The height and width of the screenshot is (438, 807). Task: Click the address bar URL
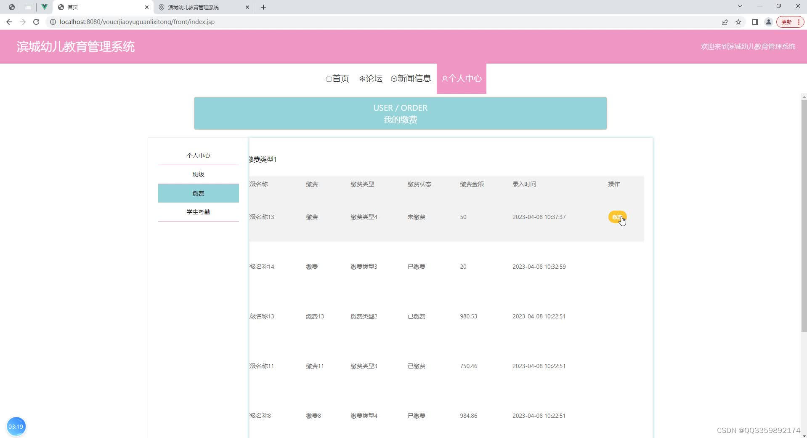137,22
